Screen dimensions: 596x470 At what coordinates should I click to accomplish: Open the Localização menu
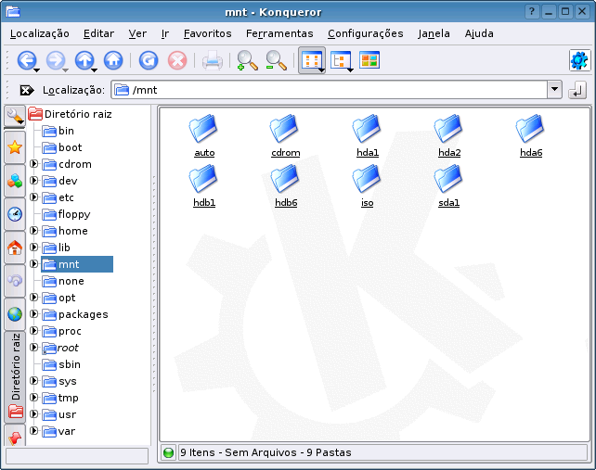[40, 33]
